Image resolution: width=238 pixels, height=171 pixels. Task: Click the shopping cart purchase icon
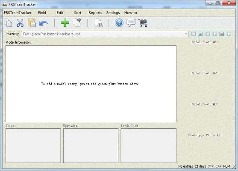(x=143, y=23)
